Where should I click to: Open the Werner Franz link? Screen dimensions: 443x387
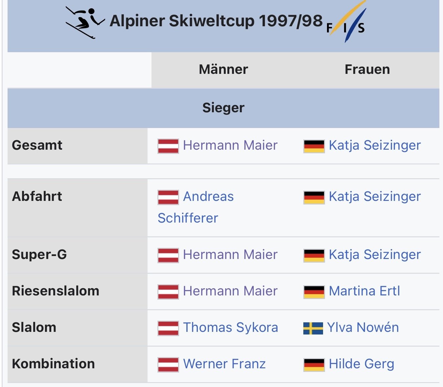click(x=224, y=364)
